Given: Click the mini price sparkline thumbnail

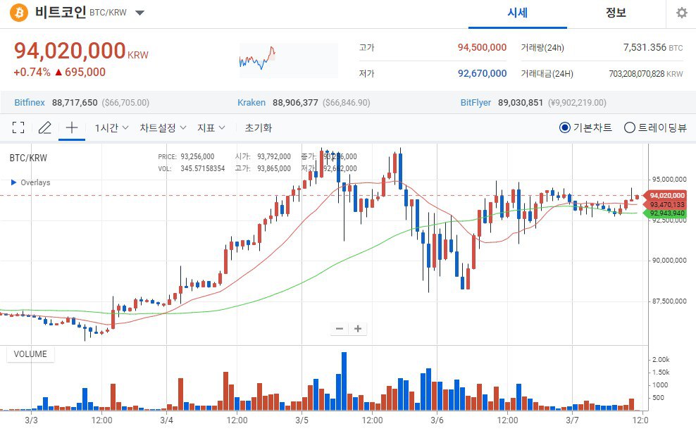Looking at the screenshot, I should pos(289,61).
